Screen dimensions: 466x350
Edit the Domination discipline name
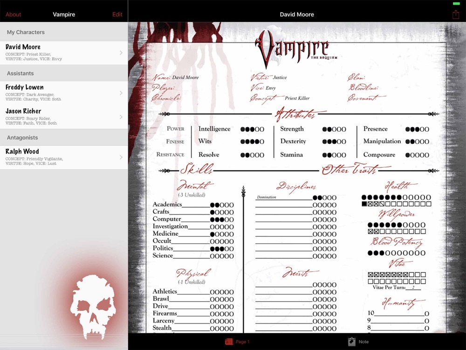pos(266,197)
